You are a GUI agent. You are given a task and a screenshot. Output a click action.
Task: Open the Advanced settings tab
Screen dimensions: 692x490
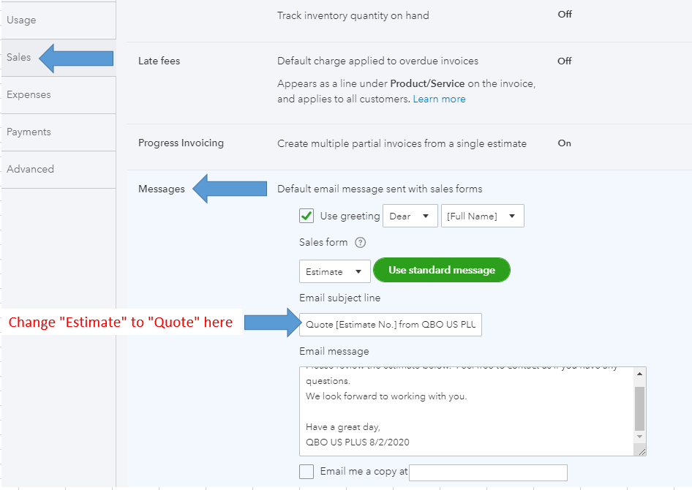coord(31,169)
